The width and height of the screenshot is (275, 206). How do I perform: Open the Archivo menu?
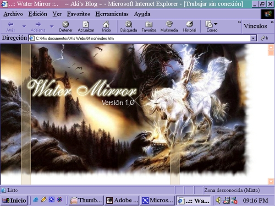coord(13,14)
